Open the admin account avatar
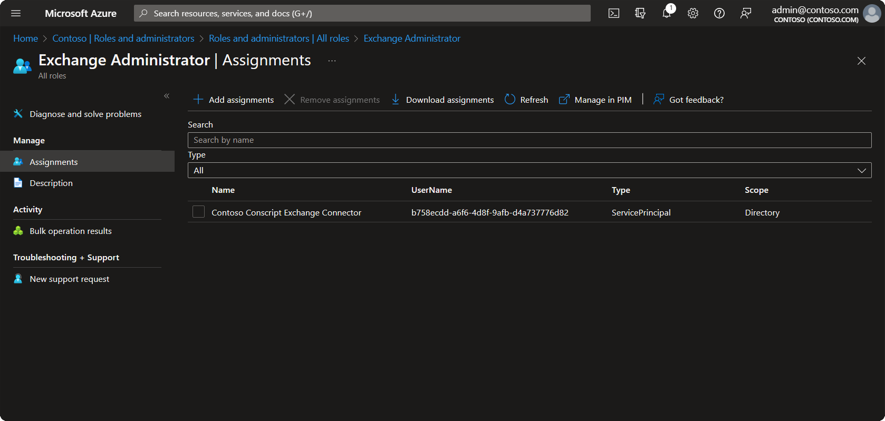The image size is (885, 421). (872, 14)
